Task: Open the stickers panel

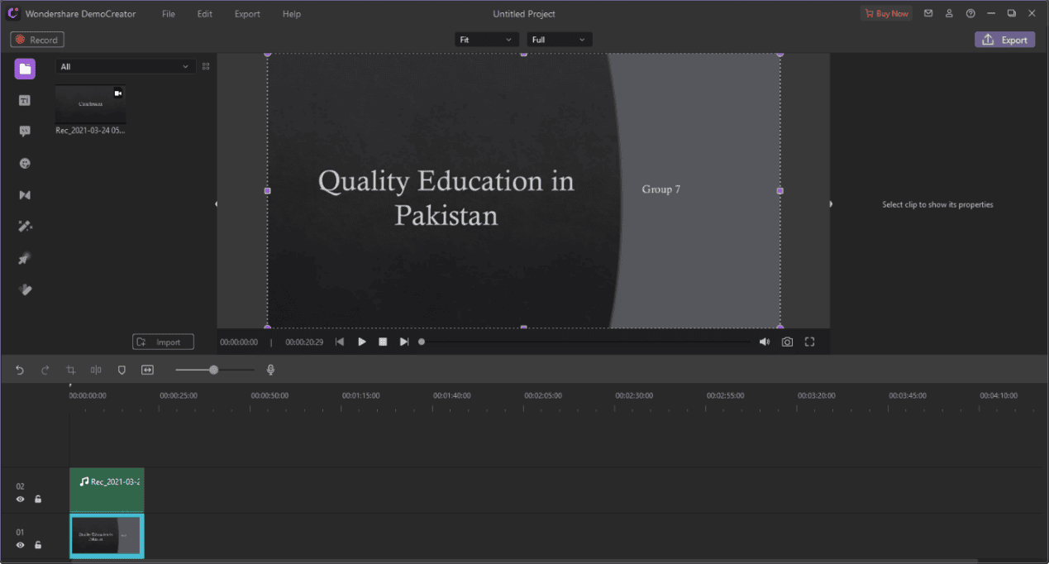Action: [x=25, y=164]
